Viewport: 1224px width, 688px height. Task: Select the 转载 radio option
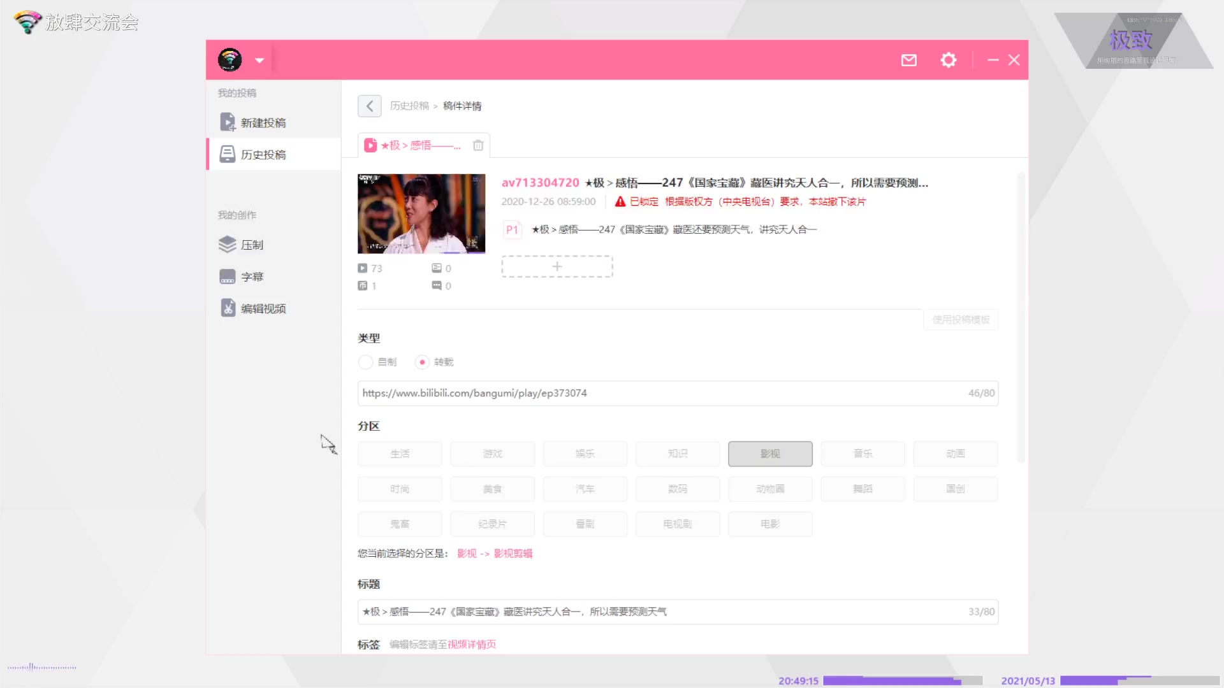(x=422, y=362)
